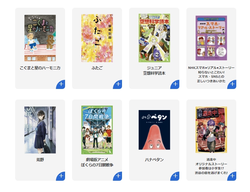Image resolution: width=250 pixels, height=192 pixels.
Task: Open the 逃走中 book cover image
Action: point(211,130)
